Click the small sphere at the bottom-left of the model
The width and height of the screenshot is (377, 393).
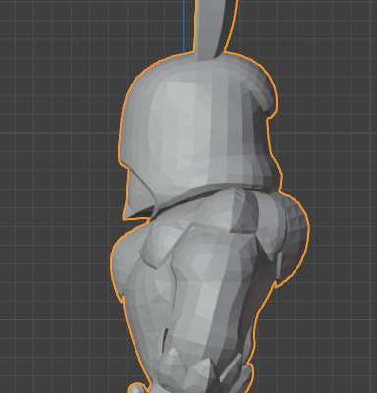(x=135, y=389)
